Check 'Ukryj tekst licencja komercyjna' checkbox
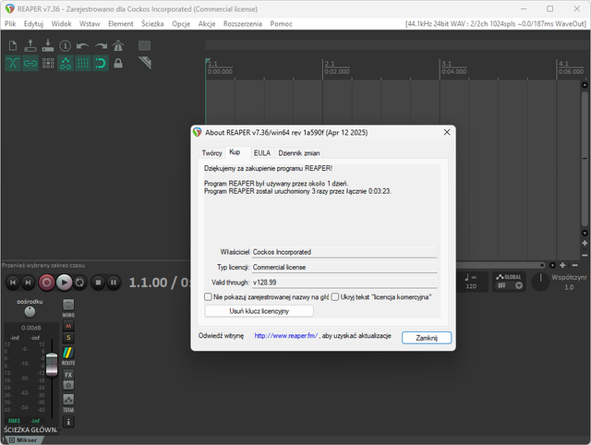 (x=334, y=297)
